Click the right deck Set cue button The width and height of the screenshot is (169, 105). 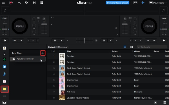click(x=148, y=41)
